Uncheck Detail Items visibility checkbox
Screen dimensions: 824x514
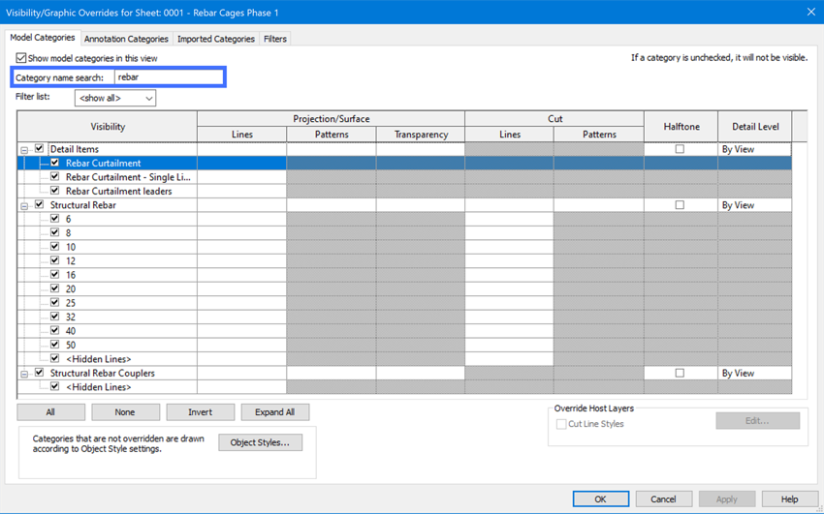click(40, 149)
